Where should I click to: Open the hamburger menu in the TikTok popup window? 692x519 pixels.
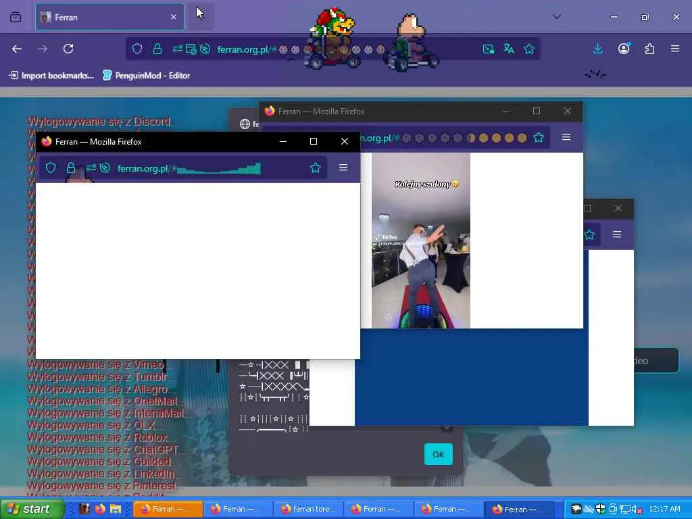point(566,137)
